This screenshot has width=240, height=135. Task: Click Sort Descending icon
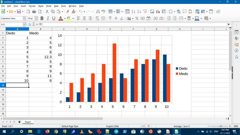(139, 11)
